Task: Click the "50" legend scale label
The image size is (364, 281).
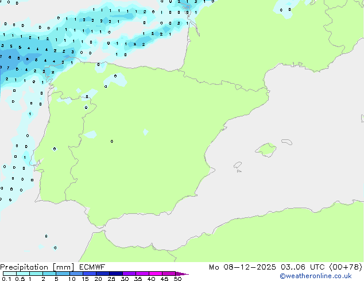Action: pyautogui.click(x=177, y=279)
